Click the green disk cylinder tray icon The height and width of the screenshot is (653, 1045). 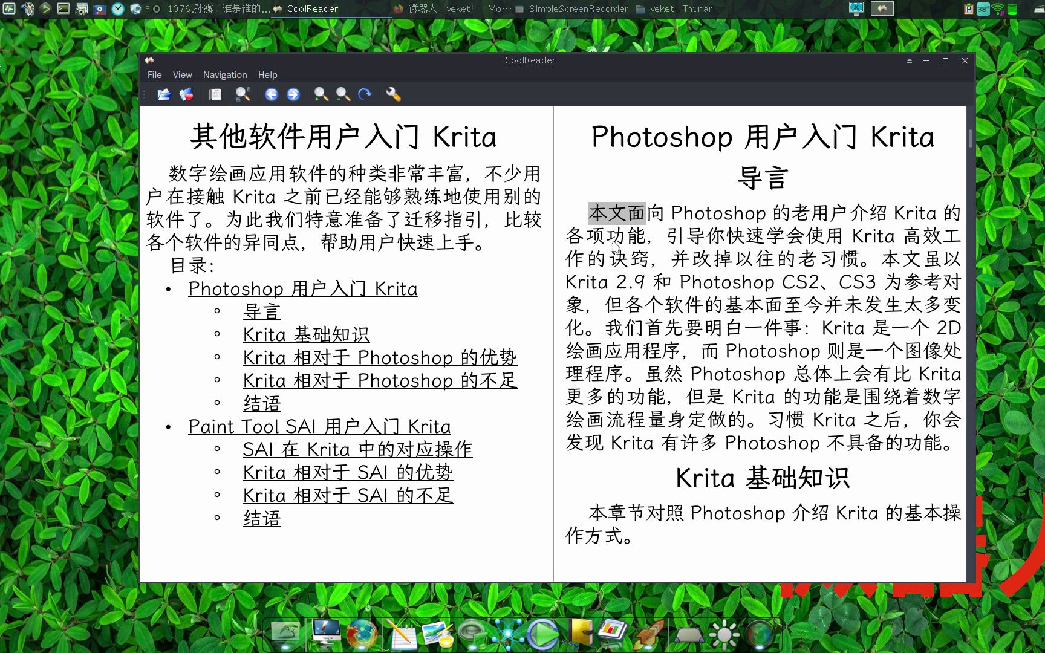click(1012, 9)
